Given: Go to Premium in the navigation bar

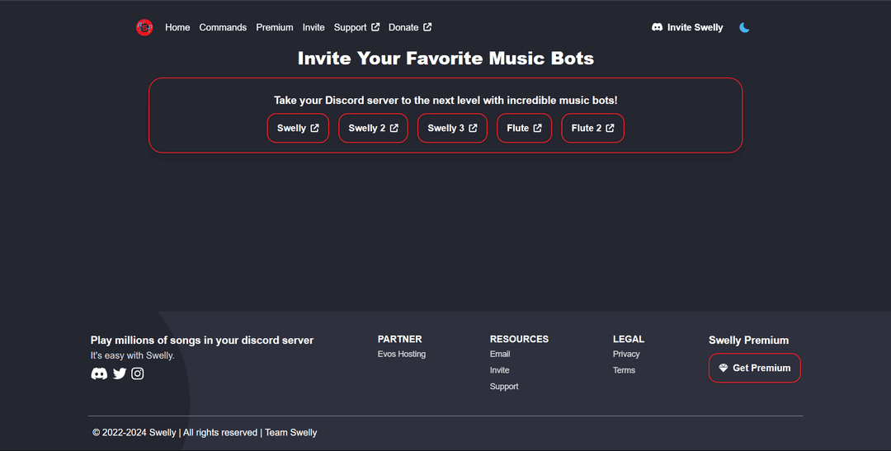Looking at the screenshot, I should 275,27.
